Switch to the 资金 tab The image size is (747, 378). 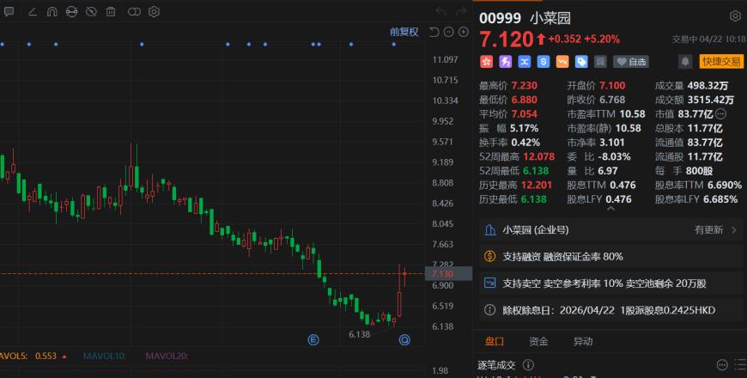click(x=538, y=341)
